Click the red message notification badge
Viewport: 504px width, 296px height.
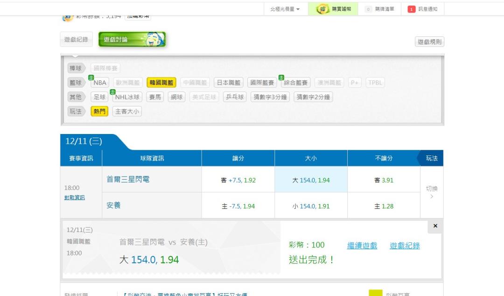point(412,9)
